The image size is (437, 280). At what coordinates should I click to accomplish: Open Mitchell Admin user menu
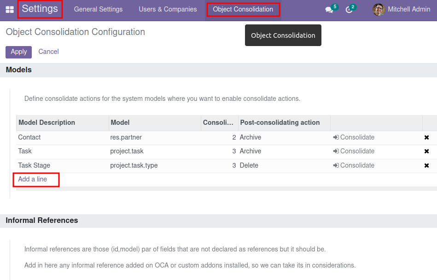[x=402, y=10]
